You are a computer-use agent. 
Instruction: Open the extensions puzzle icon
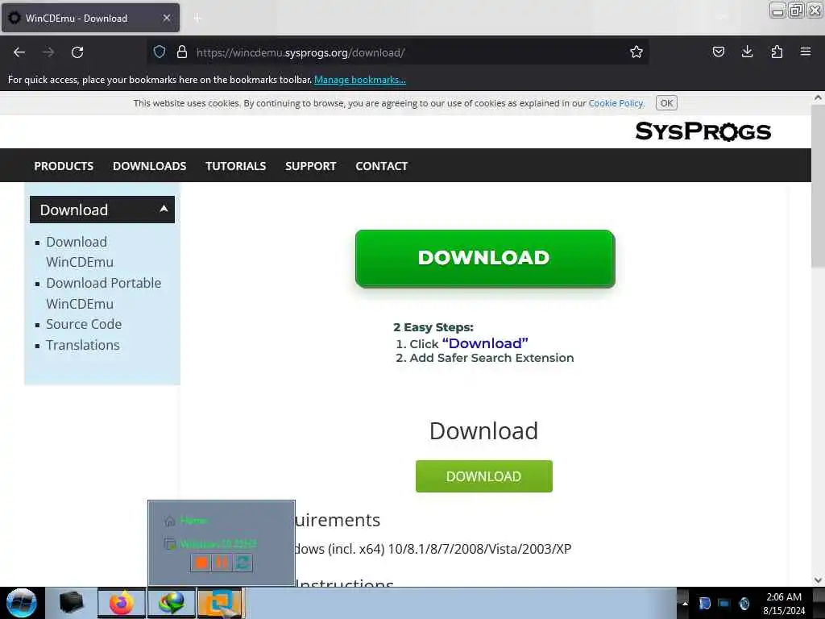[x=777, y=52]
